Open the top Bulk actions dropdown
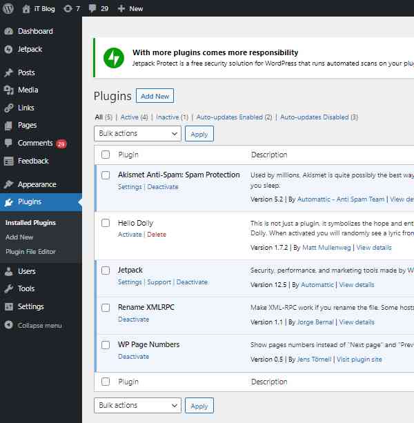 tap(137, 134)
